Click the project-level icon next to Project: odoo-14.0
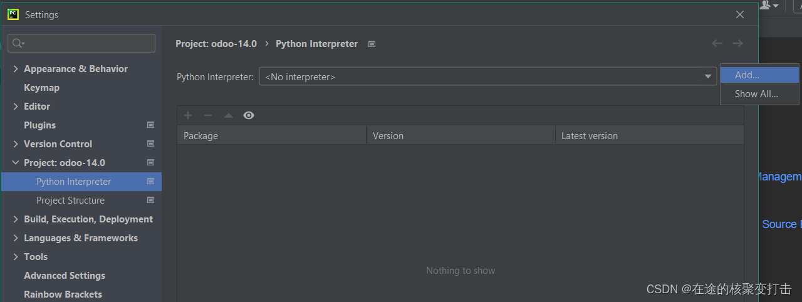This screenshot has height=302, width=802. point(150,162)
